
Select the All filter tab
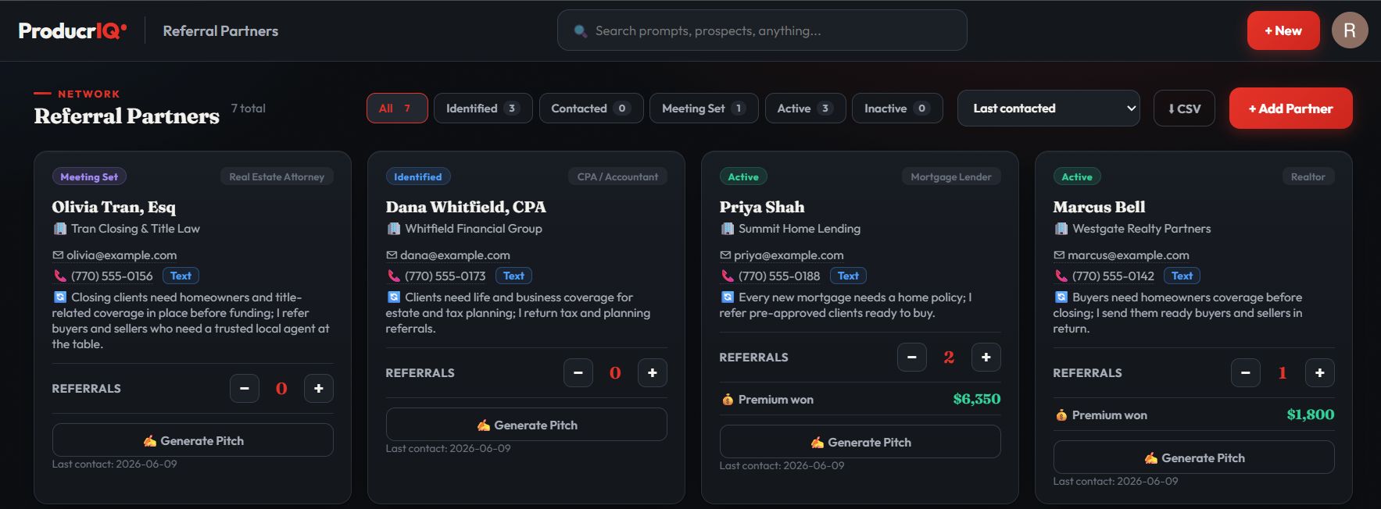[x=397, y=109]
